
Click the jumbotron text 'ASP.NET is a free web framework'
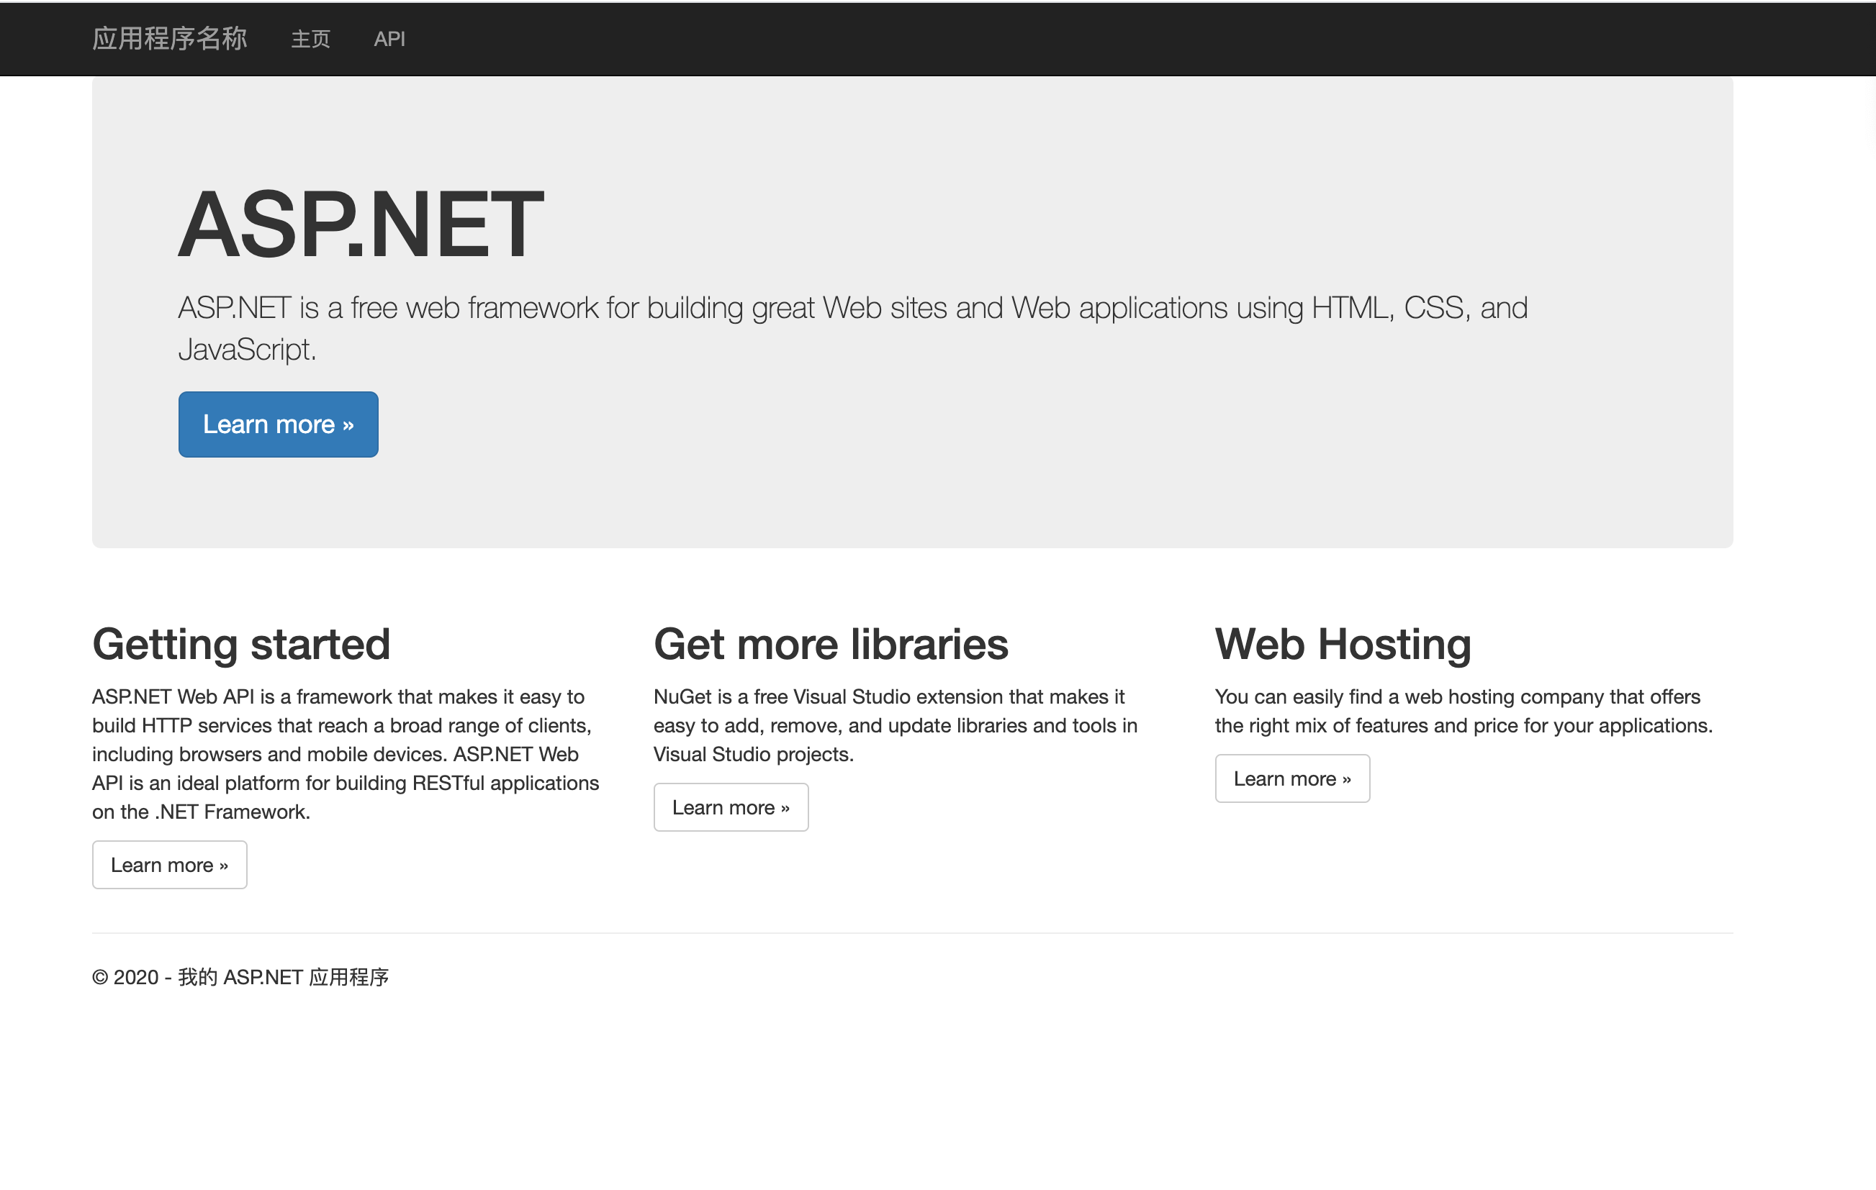[853, 328]
